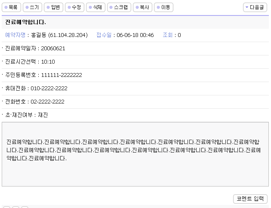This screenshot has height=208, width=271.
Task: Scrap the post using 스크랩 button
Action: 119,7
